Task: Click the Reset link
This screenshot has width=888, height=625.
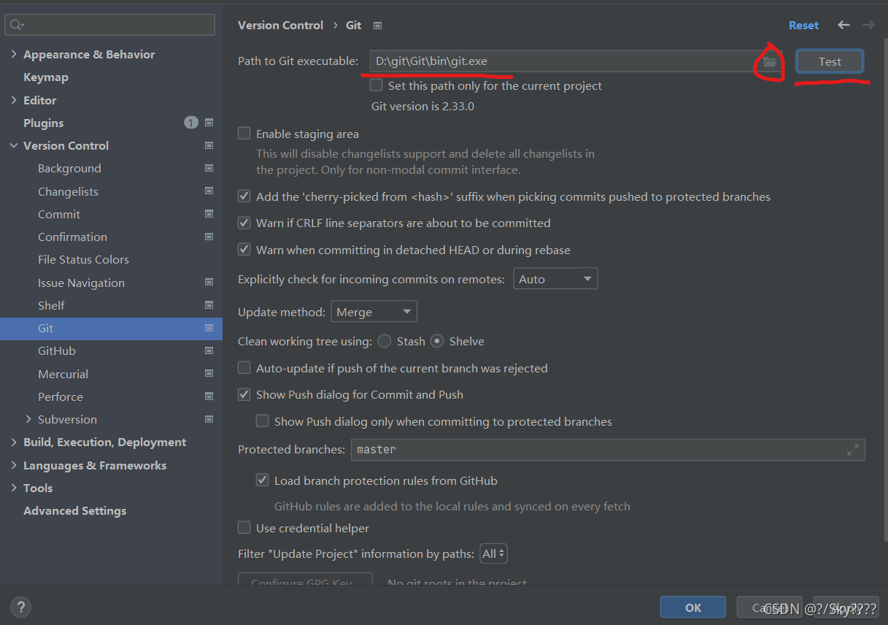Action: pos(803,25)
